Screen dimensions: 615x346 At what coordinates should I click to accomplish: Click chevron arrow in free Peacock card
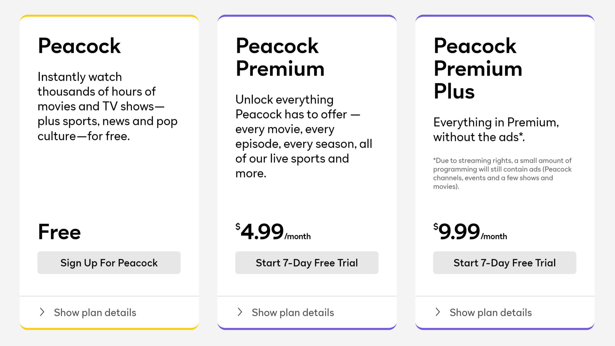[42, 312]
